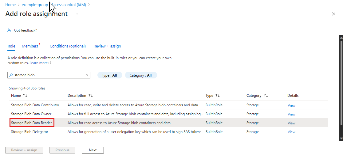
Task: Sort roles by Type column arrows
Action: coord(218,96)
